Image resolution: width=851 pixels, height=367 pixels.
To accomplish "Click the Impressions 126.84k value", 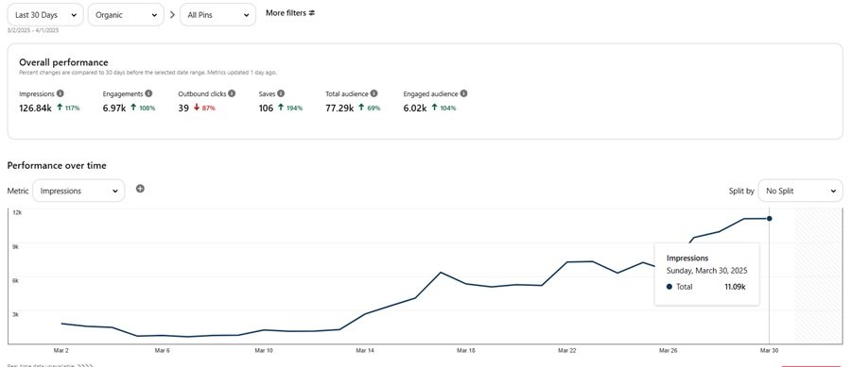I will point(35,108).
